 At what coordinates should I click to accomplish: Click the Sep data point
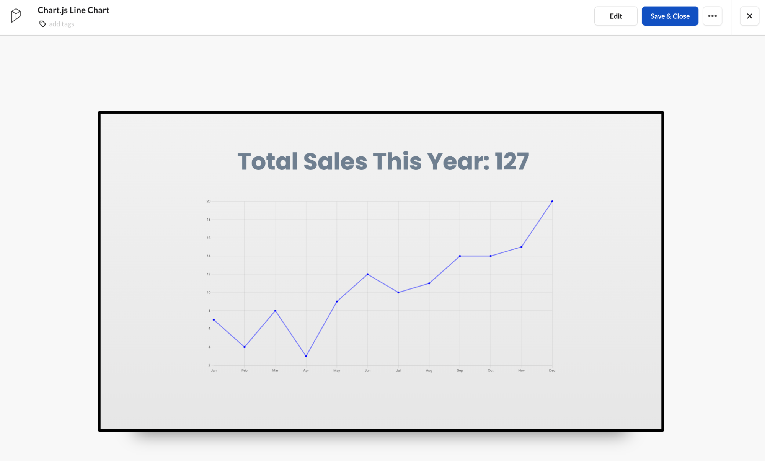[x=460, y=256]
